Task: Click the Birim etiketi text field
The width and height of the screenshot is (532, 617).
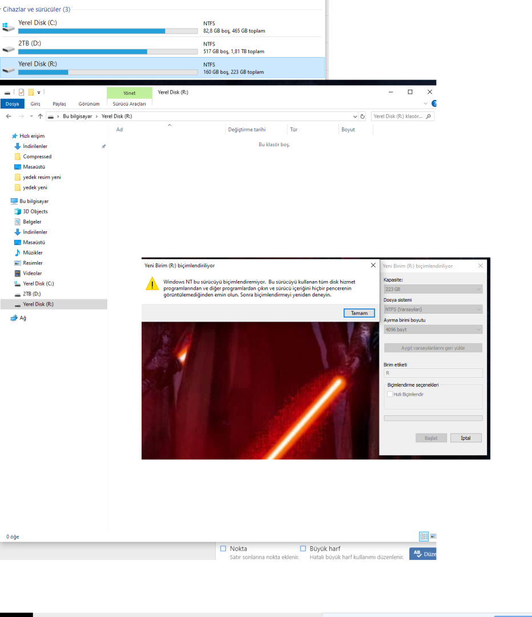Action: (433, 373)
